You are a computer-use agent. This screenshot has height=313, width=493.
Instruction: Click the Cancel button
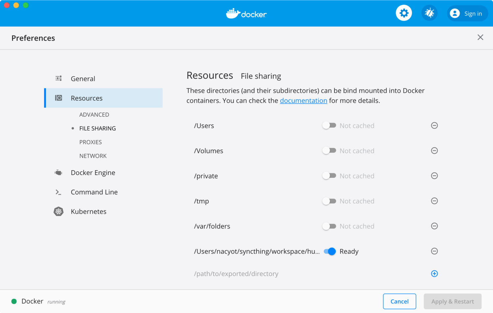pyautogui.click(x=399, y=301)
